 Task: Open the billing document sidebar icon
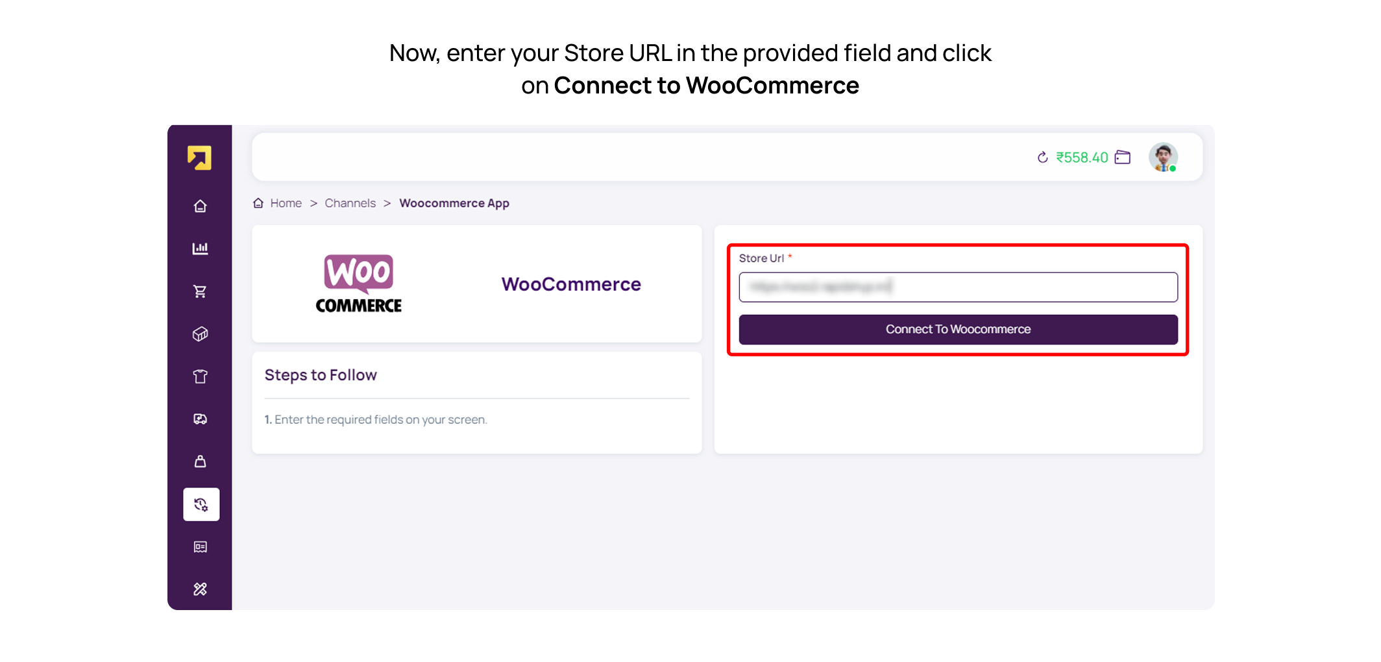click(x=200, y=547)
